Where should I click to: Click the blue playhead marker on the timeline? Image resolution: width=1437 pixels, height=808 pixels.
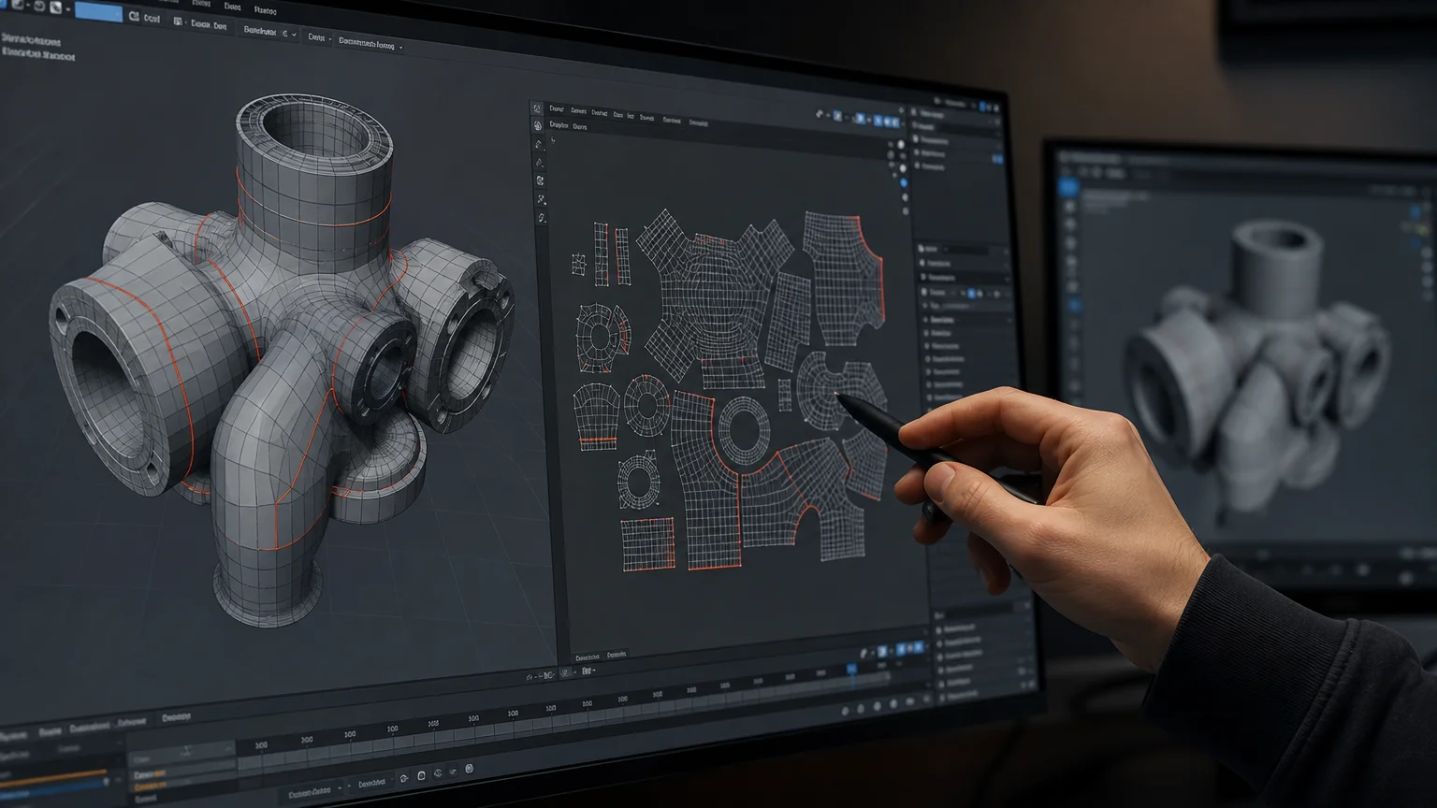coord(851,669)
